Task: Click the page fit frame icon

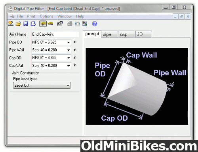Action: point(77,24)
